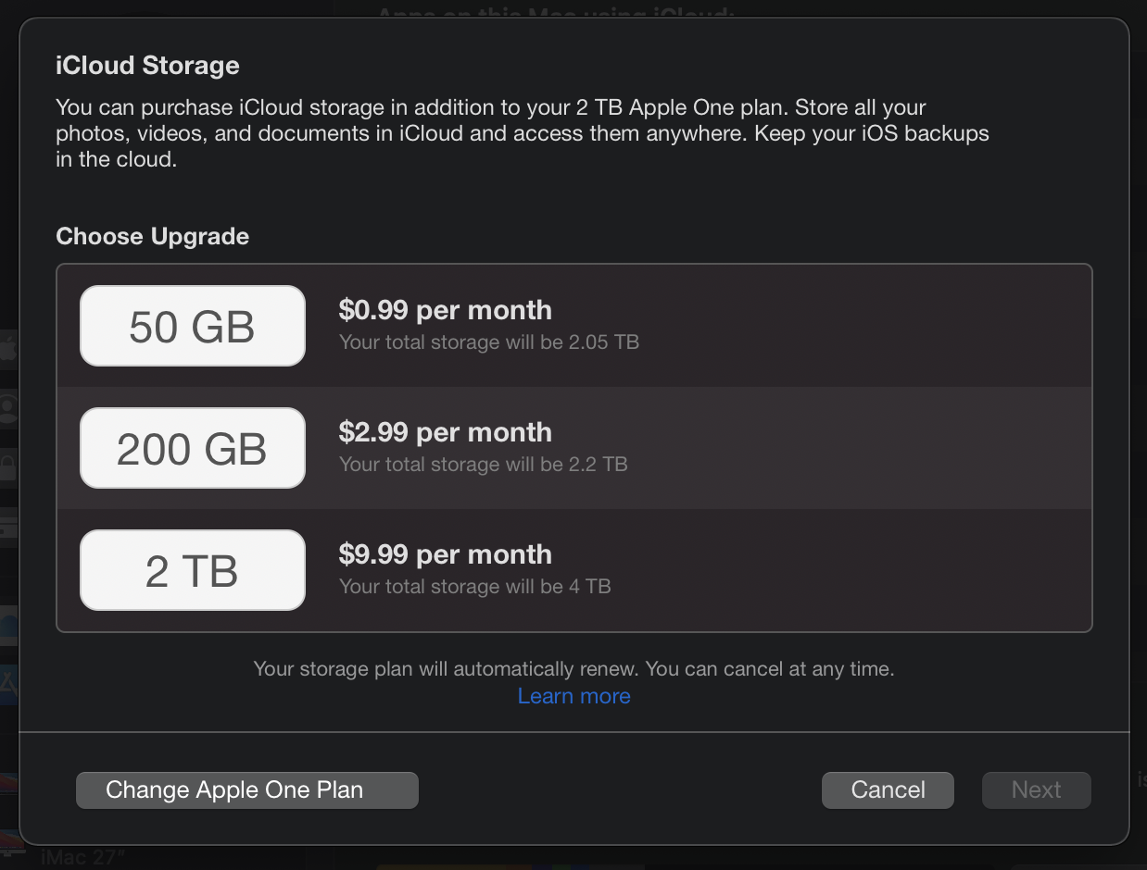Image resolution: width=1147 pixels, height=870 pixels.
Task: Pick the 2 TB storage upgrade
Action: click(193, 570)
